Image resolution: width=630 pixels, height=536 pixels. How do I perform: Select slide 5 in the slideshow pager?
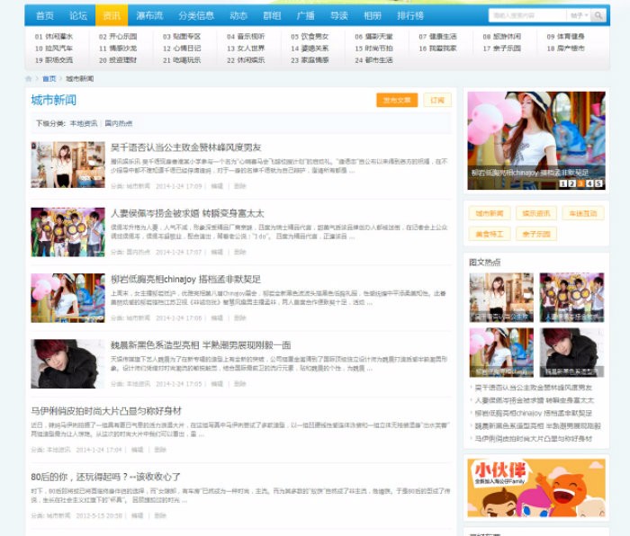click(598, 183)
